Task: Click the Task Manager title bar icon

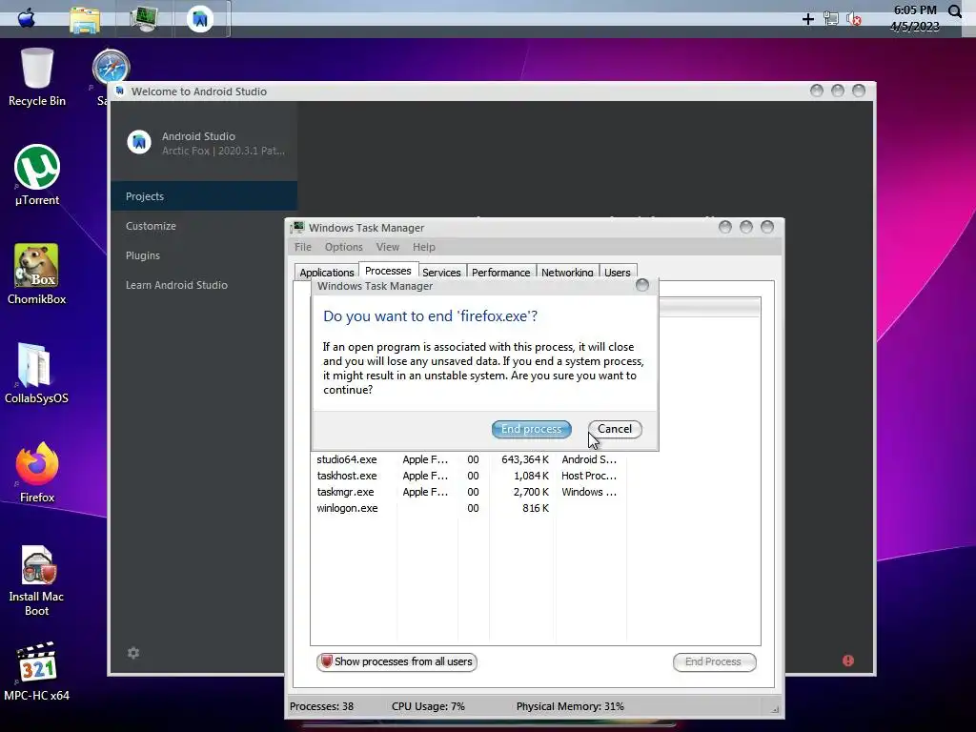Action: (x=298, y=227)
